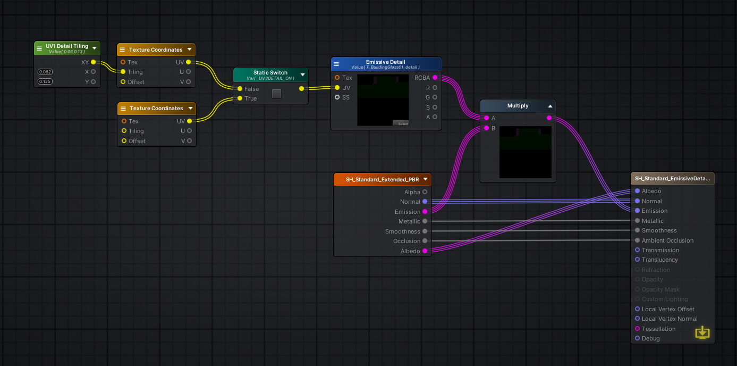
Task: Select Tex input port on Emissive Detail
Action: pos(337,78)
